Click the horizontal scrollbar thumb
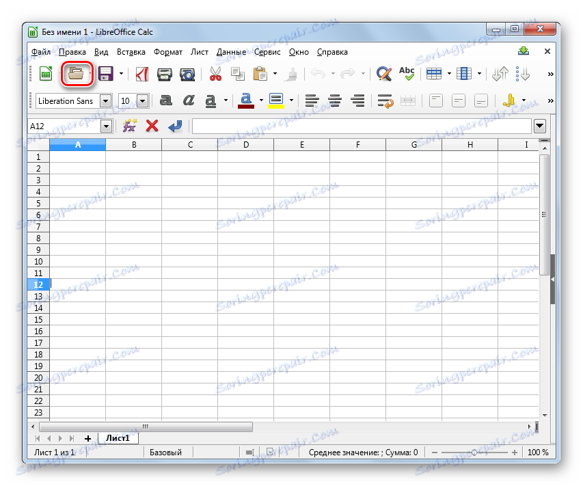Image resolution: width=583 pixels, height=486 pixels. (146, 427)
